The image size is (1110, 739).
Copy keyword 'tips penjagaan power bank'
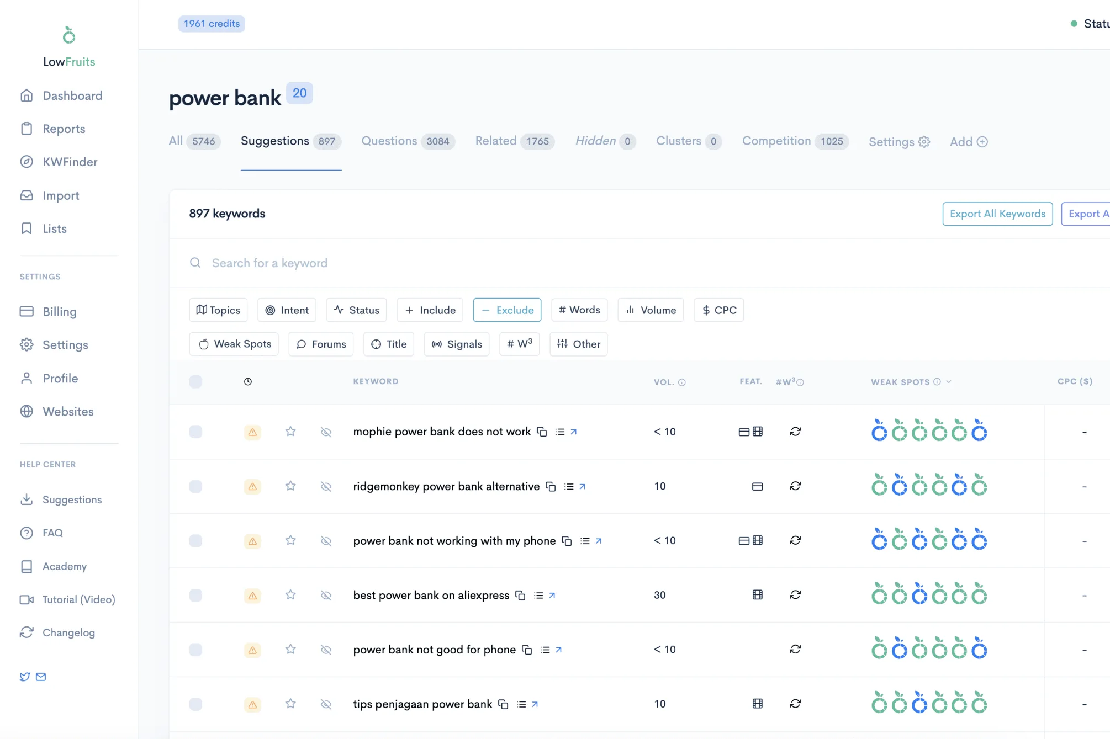[503, 704]
